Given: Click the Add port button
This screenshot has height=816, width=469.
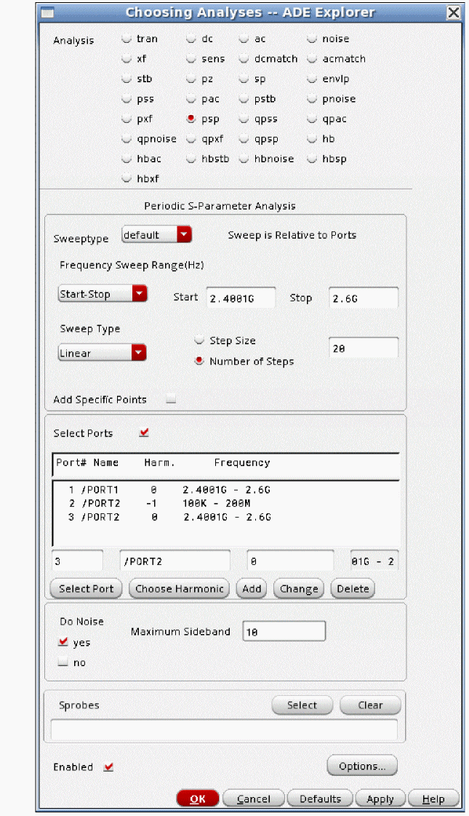Looking at the screenshot, I should 252,589.
